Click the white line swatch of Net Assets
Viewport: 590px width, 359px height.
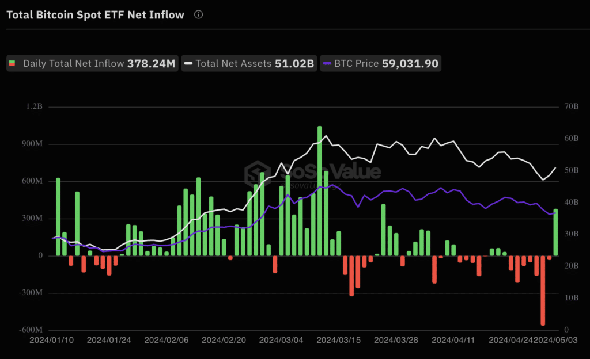pos(188,63)
